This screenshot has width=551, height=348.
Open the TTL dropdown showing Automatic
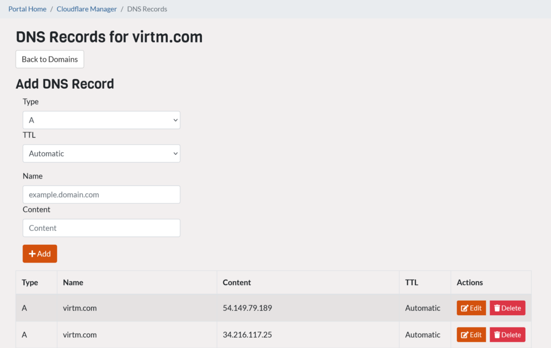[x=101, y=153]
